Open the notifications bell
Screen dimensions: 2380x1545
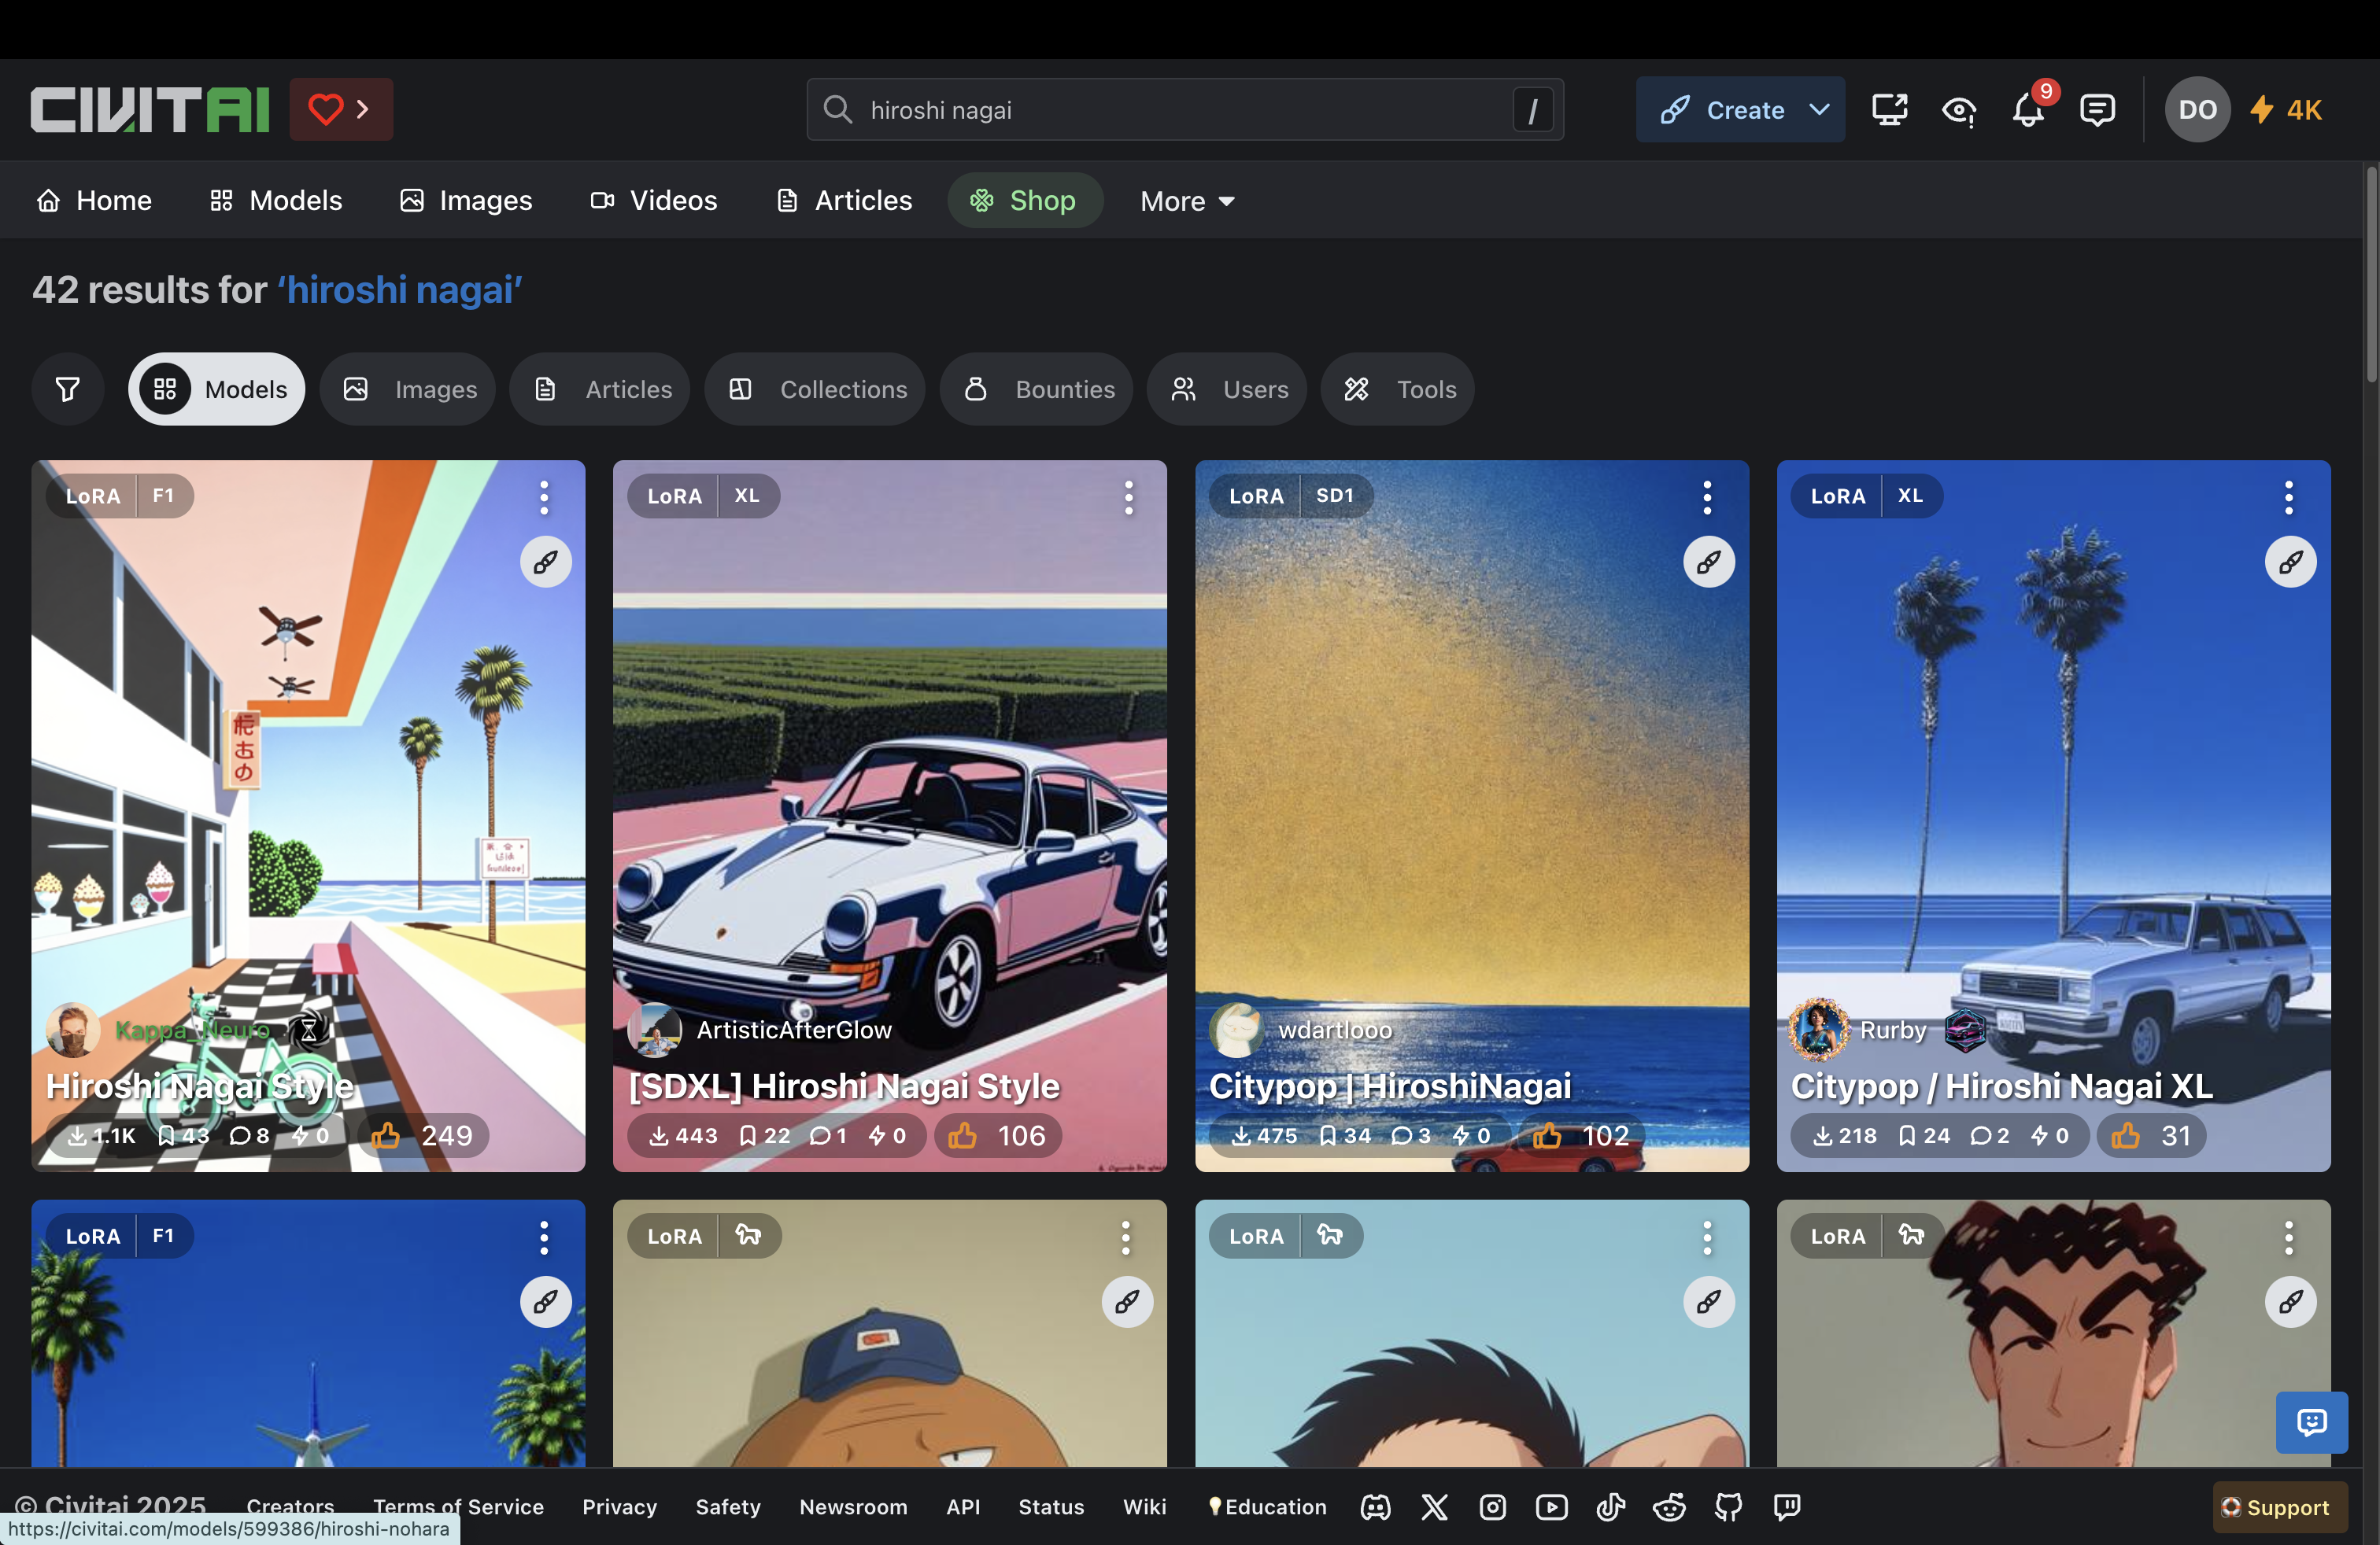point(2028,110)
